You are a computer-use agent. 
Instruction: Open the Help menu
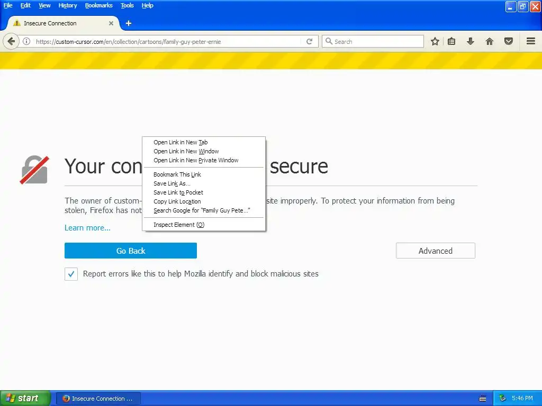click(x=147, y=5)
